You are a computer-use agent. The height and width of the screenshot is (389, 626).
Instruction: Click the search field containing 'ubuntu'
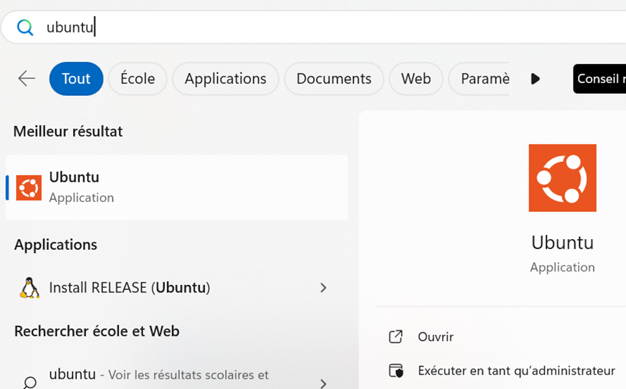(314, 27)
